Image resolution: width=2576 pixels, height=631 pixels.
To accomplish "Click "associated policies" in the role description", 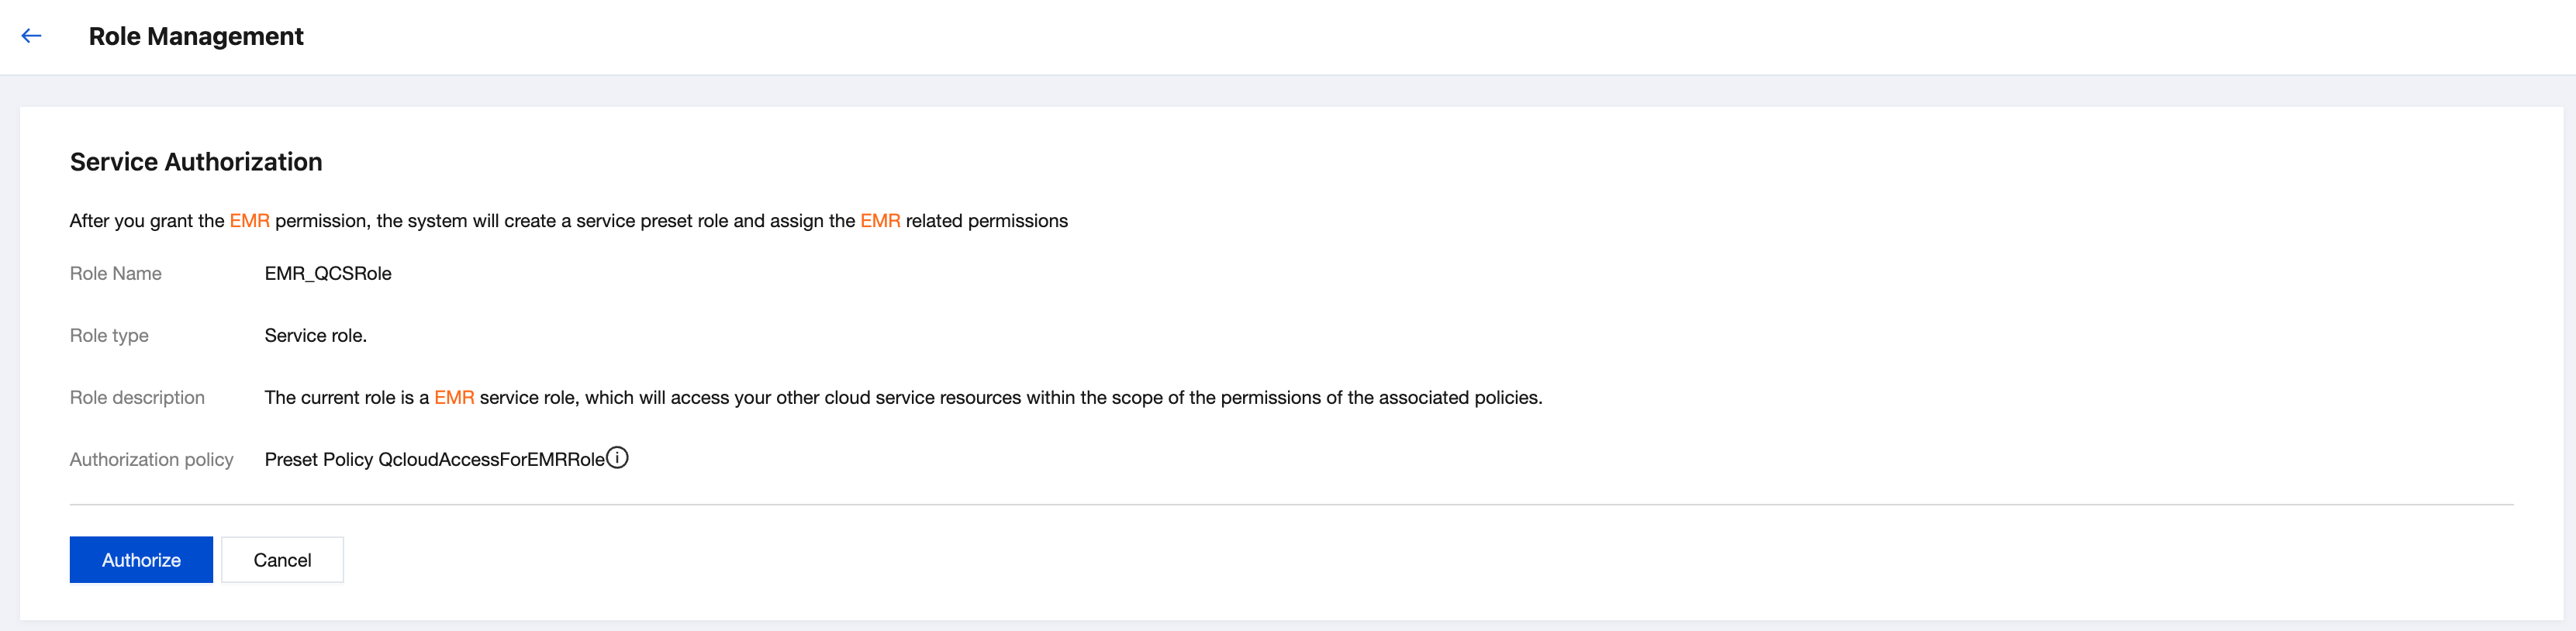I will click(1459, 398).
